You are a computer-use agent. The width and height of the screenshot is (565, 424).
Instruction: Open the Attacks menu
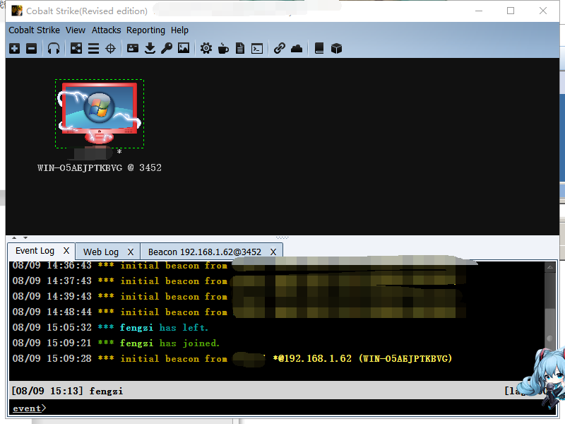coord(107,30)
